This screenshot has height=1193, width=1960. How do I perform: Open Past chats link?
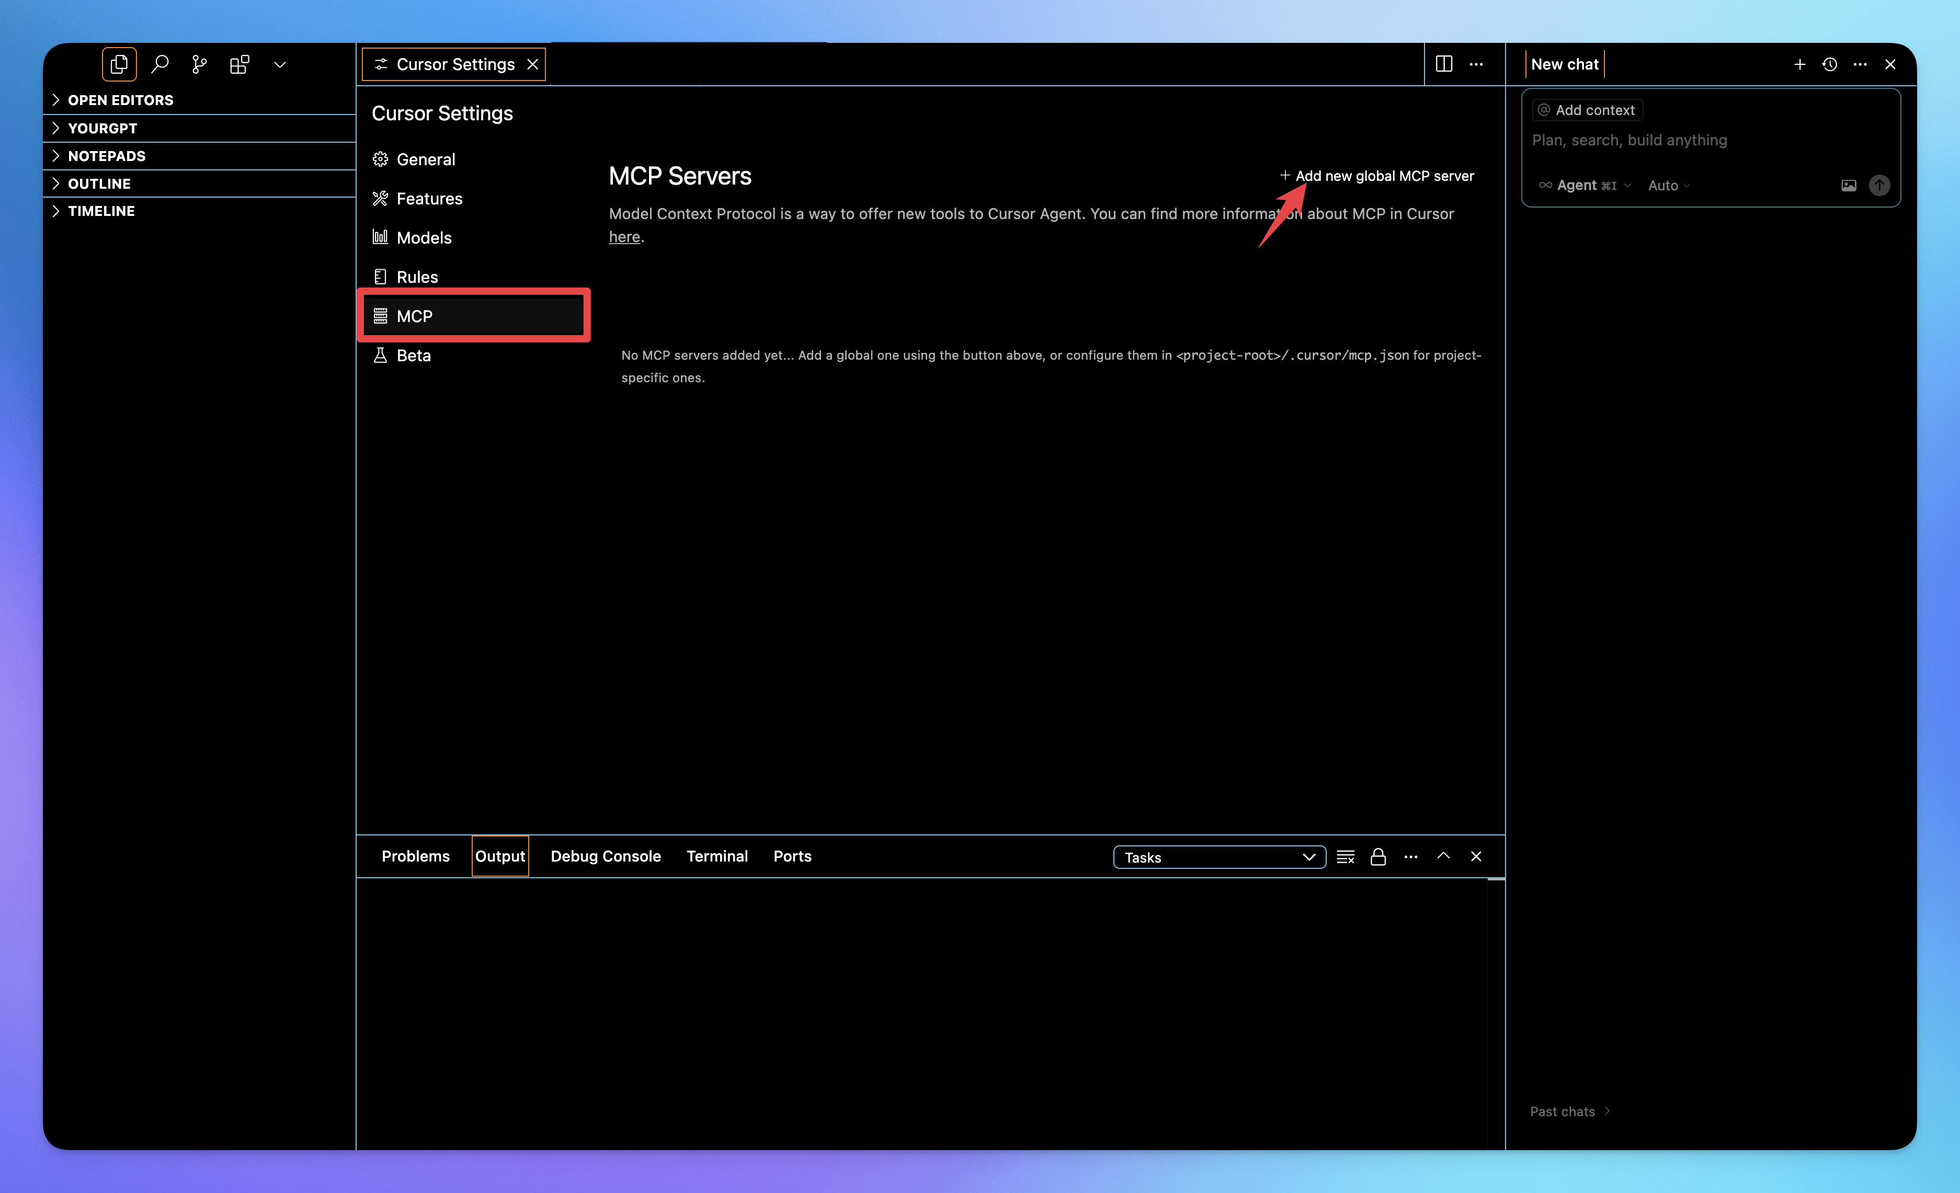pos(1569,1111)
